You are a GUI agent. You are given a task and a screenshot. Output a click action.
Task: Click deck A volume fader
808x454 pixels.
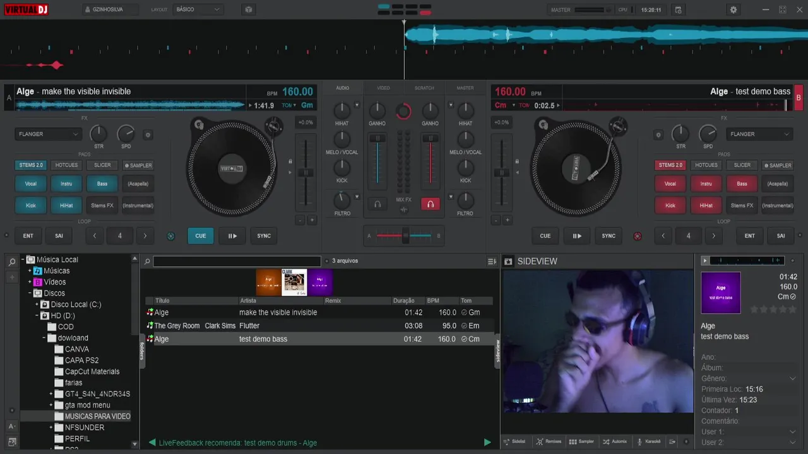377,139
